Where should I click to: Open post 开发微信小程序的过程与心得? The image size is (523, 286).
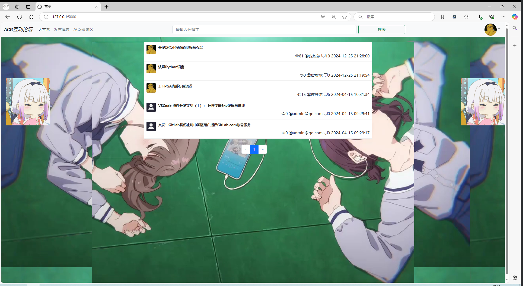click(x=180, y=48)
